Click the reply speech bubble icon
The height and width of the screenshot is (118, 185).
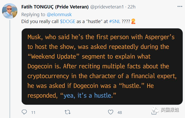[24, 112]
